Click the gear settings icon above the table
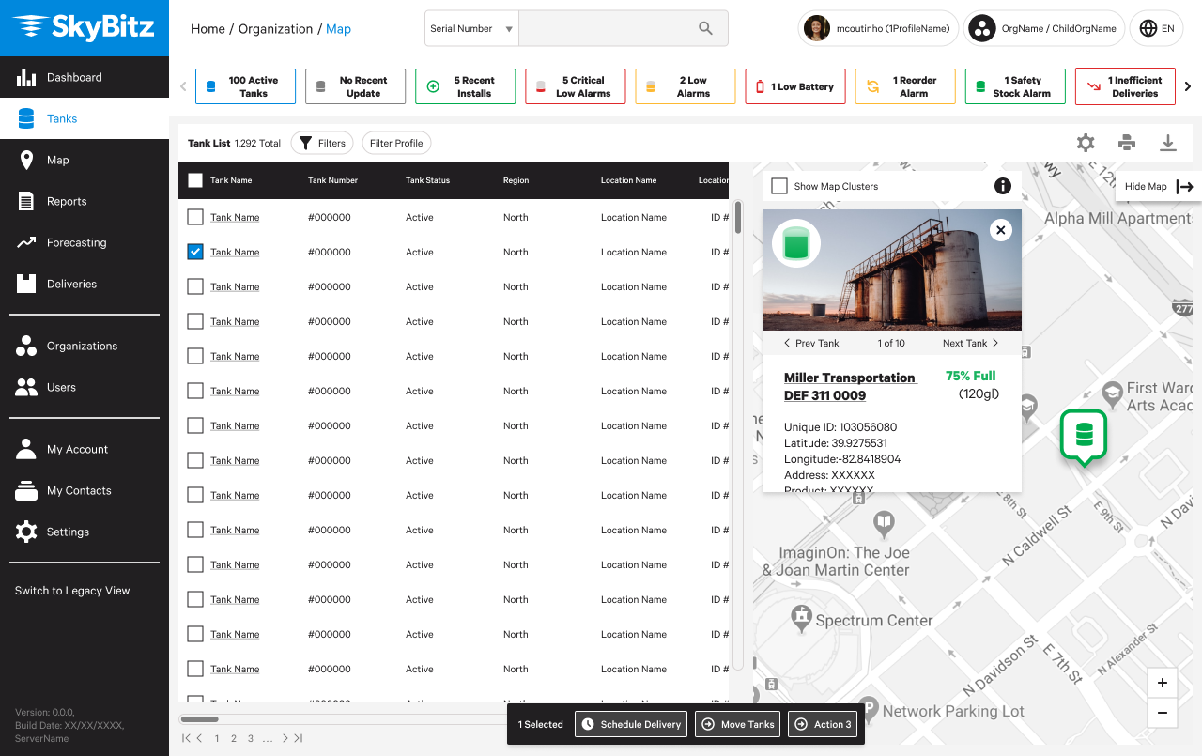1202x756 pixels. point(1086,143)
